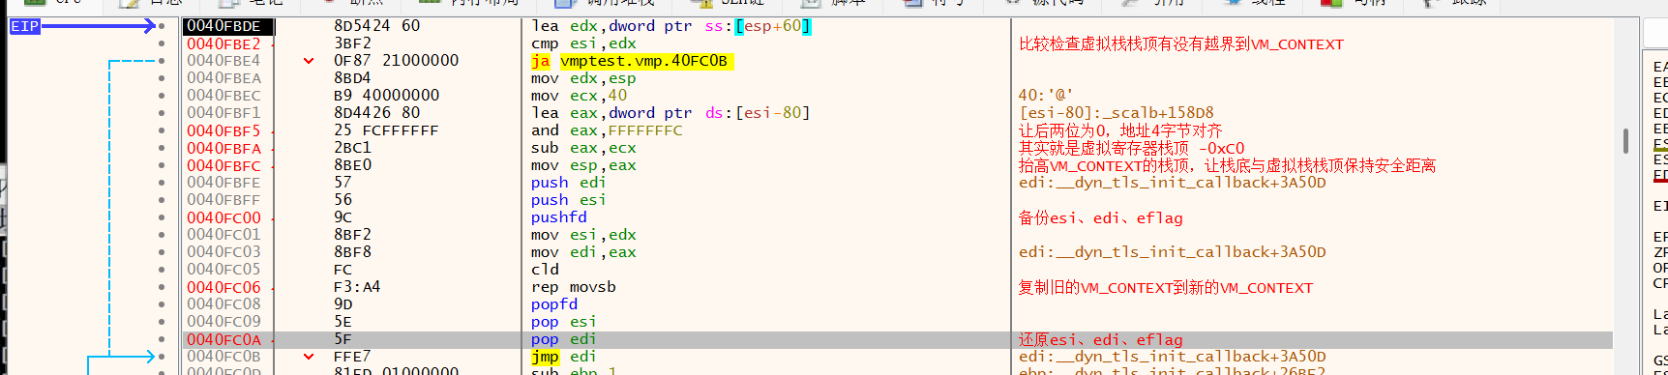Toggle breakpoint dot for address 0040FBE4
Image resolution: width=1668 pixels, height=375 pixels.
[x=162, y=61]
